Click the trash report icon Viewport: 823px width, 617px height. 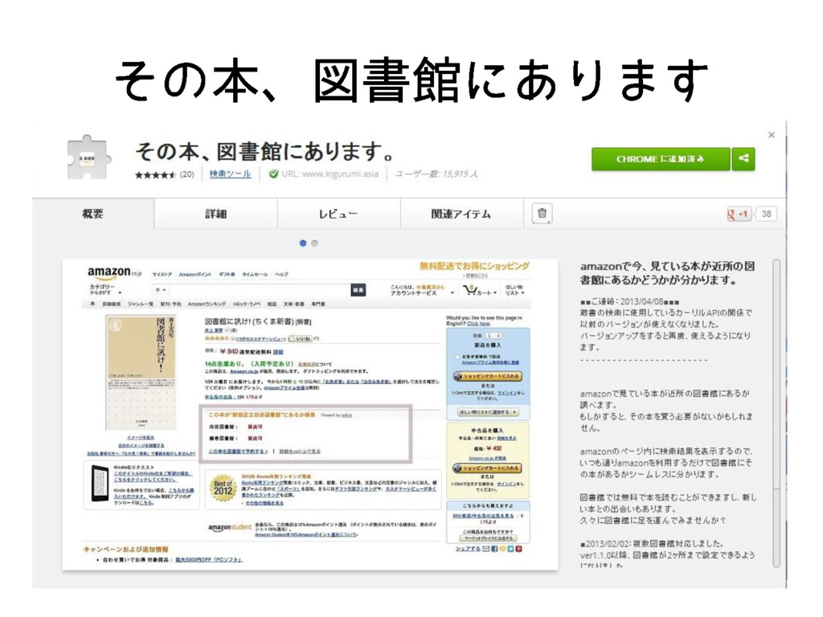pos(542,214)
